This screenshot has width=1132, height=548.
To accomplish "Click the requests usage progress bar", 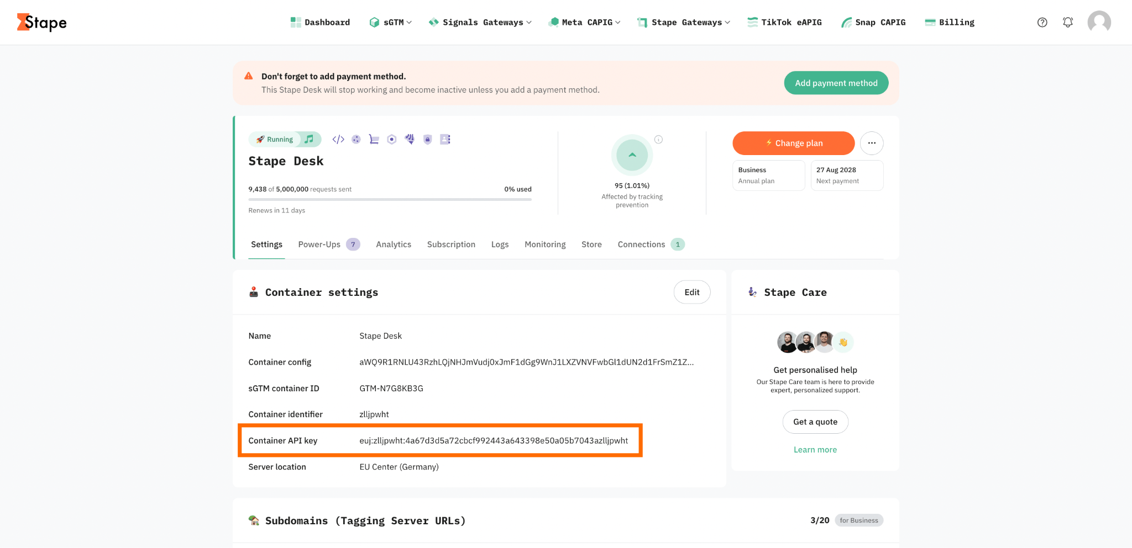I will (x=390, y=199).
